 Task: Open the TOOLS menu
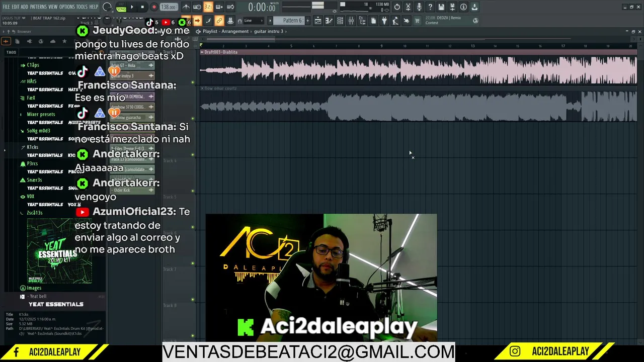coord(82,7)
